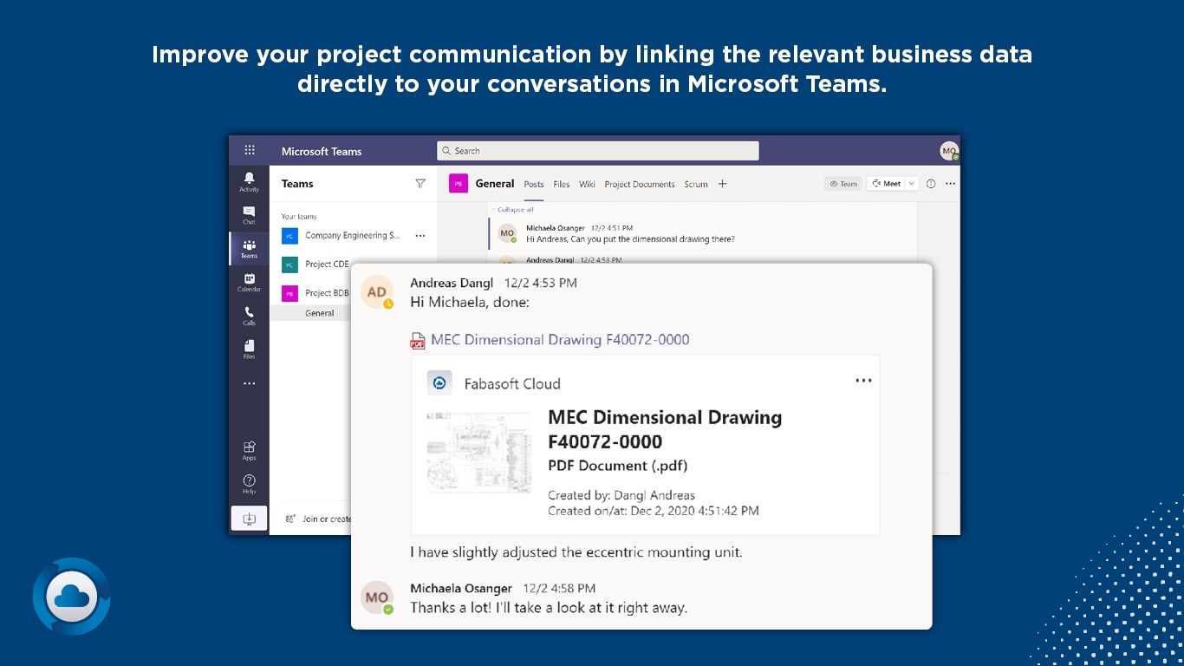Click the Microsoft Teams title text
The width and height of the screenshot is (1184, 666).
point(322,152)
